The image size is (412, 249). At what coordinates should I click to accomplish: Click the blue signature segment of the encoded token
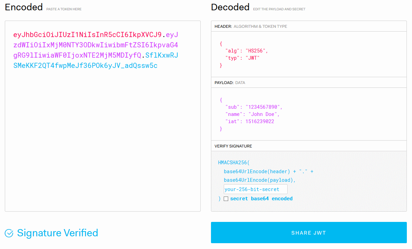[x=85, y=66]
